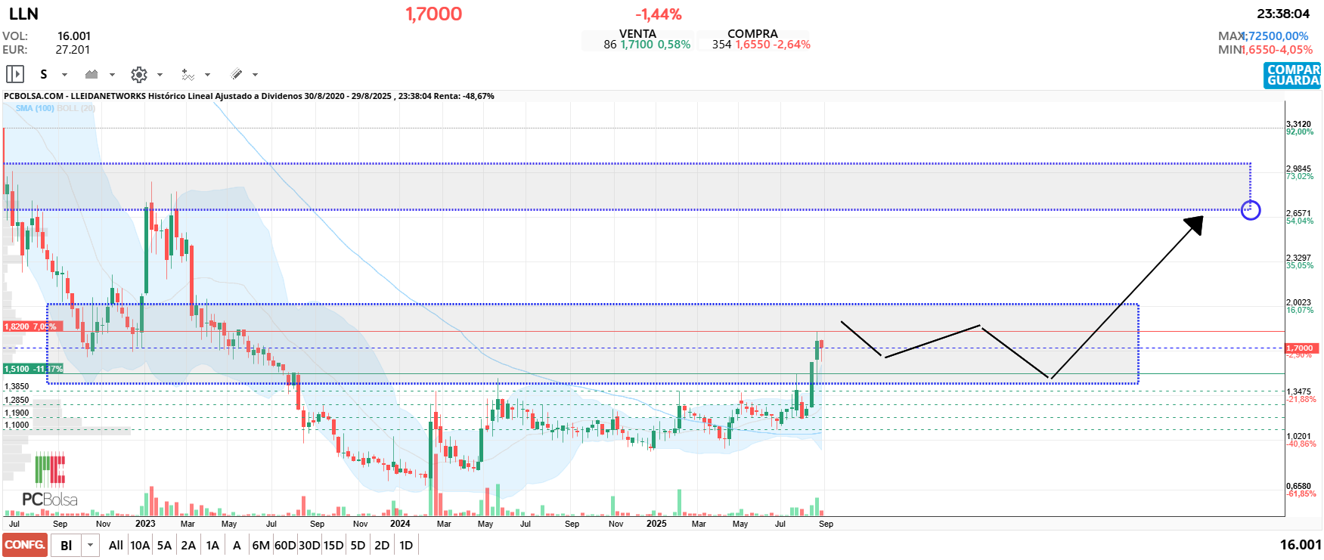Open the settings gear icon
This screenshot has height=560, width=1324.
pos(139,74)
